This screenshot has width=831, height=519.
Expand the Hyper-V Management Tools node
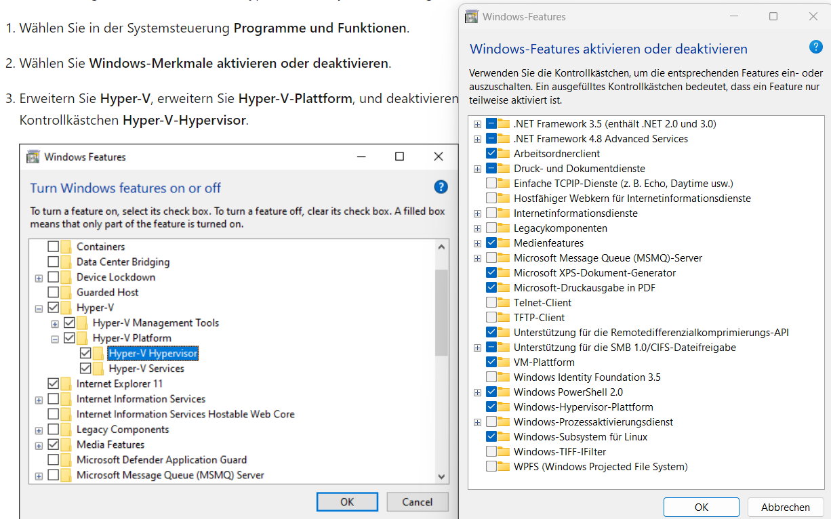[56, 323]
